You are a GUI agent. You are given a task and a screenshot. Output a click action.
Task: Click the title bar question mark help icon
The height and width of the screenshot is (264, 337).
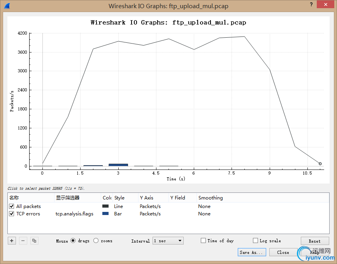(311, 4)
